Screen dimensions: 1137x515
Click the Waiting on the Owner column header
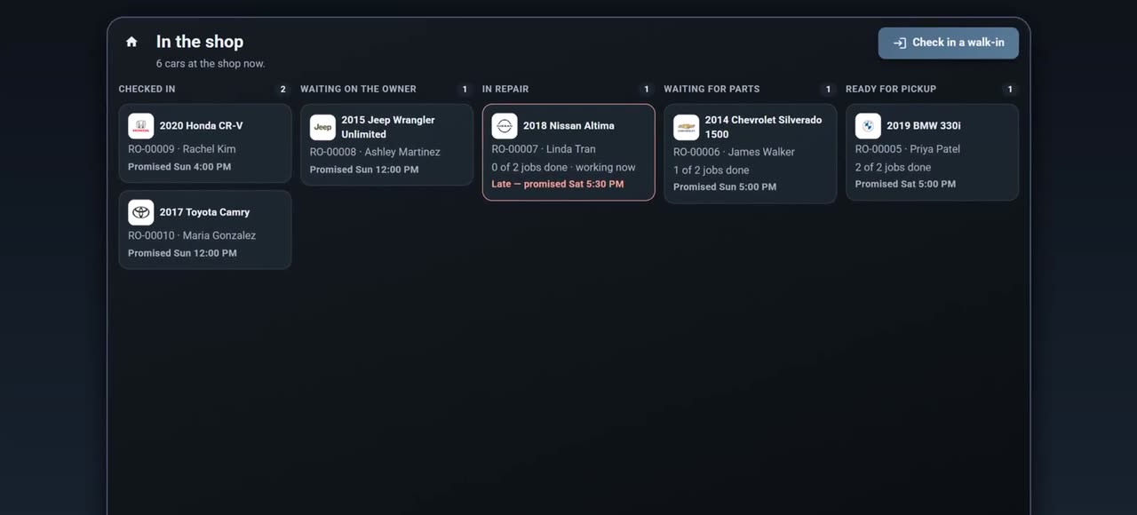coord(358,89)
